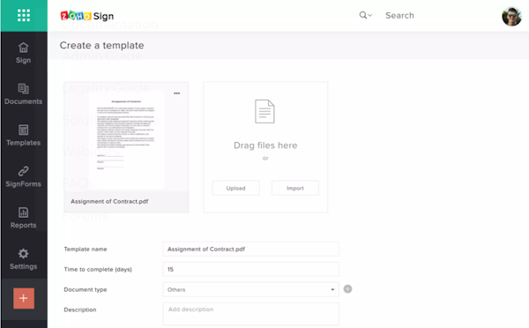Edit the Template name field

coord(251,249)
